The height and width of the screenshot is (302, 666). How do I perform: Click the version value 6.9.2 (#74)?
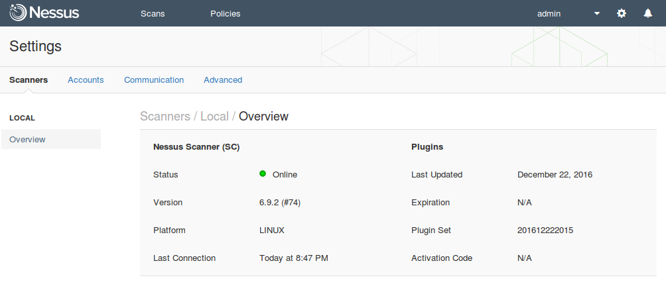[280, 202]
